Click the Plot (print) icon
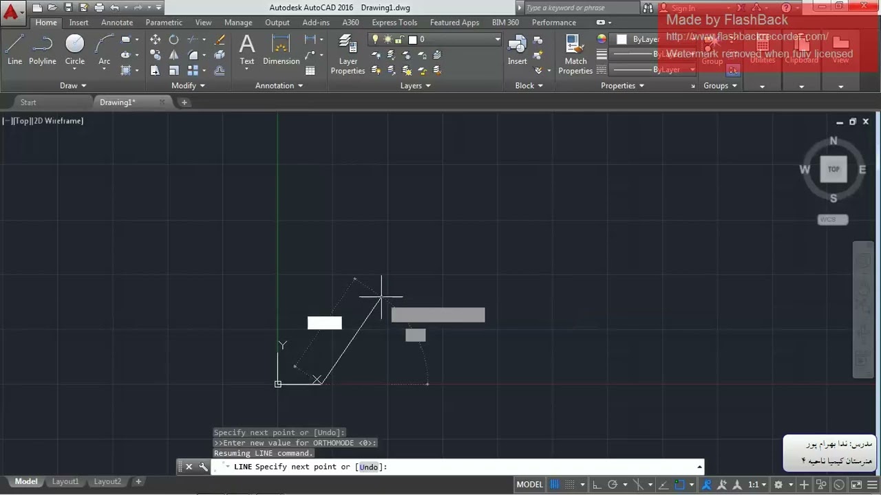This screenshot has height=495, width=881. click(x=99, y=8)
